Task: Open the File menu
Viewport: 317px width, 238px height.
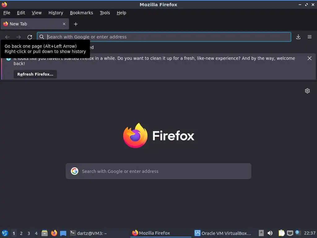Action: [7, 13]
